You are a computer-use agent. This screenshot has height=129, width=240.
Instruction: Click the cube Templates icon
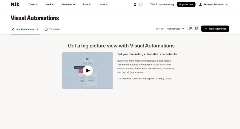click(x=46, y=29)
